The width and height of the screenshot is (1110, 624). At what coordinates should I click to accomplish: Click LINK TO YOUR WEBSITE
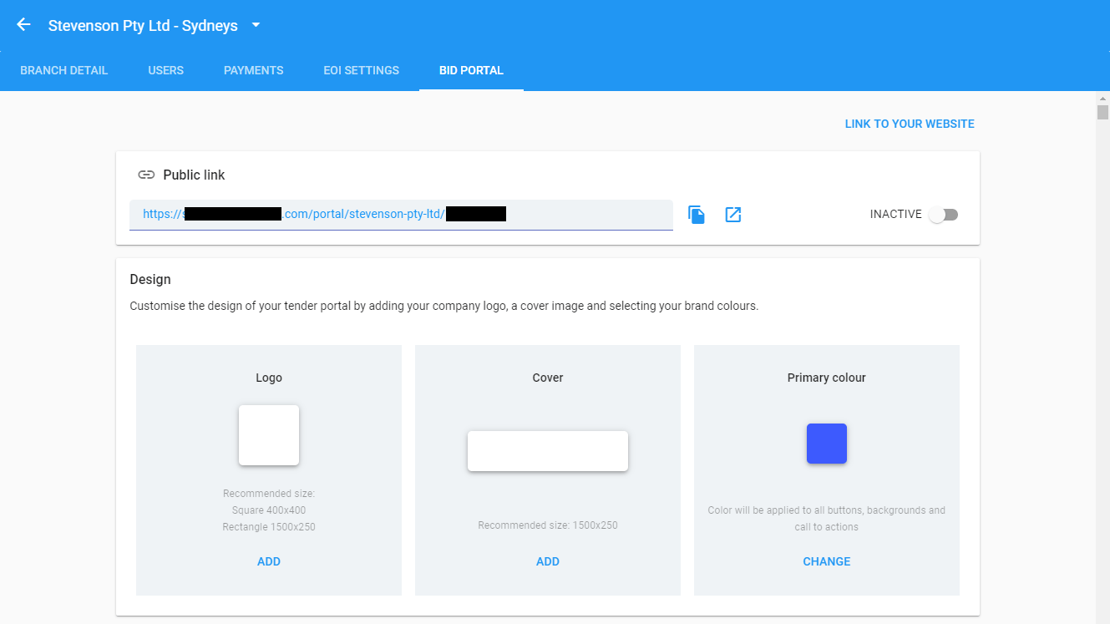(909, 123)
